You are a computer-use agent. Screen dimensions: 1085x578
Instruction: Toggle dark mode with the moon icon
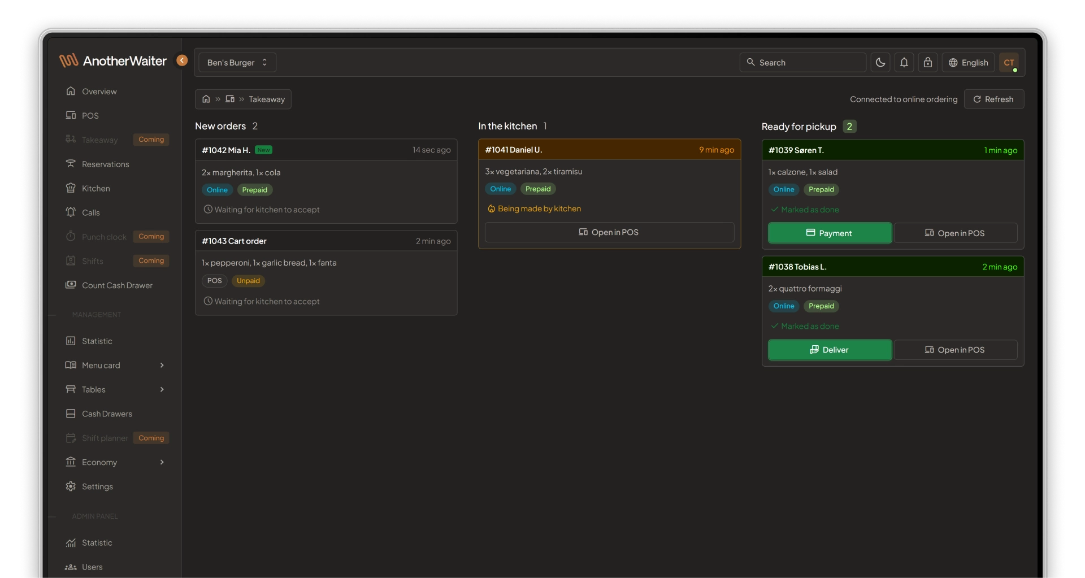[x=880, y=62]
